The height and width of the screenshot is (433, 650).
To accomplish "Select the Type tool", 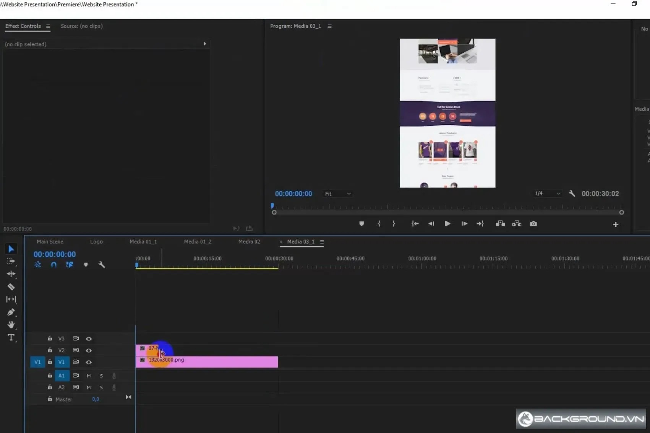I will [11, 337].
